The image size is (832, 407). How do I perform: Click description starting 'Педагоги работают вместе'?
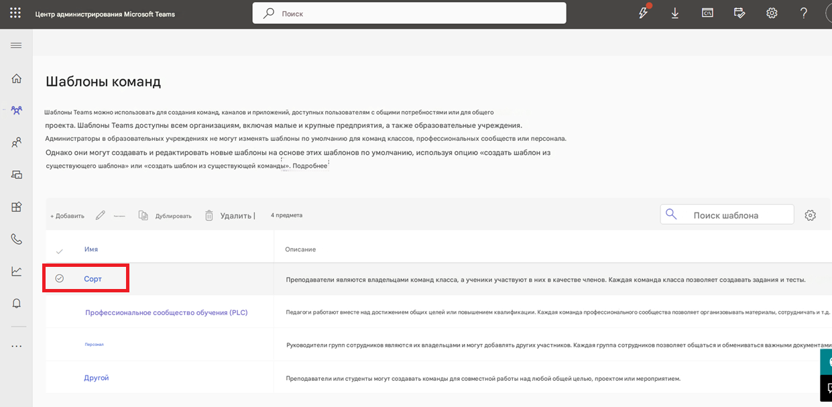[x=558, y=312]
